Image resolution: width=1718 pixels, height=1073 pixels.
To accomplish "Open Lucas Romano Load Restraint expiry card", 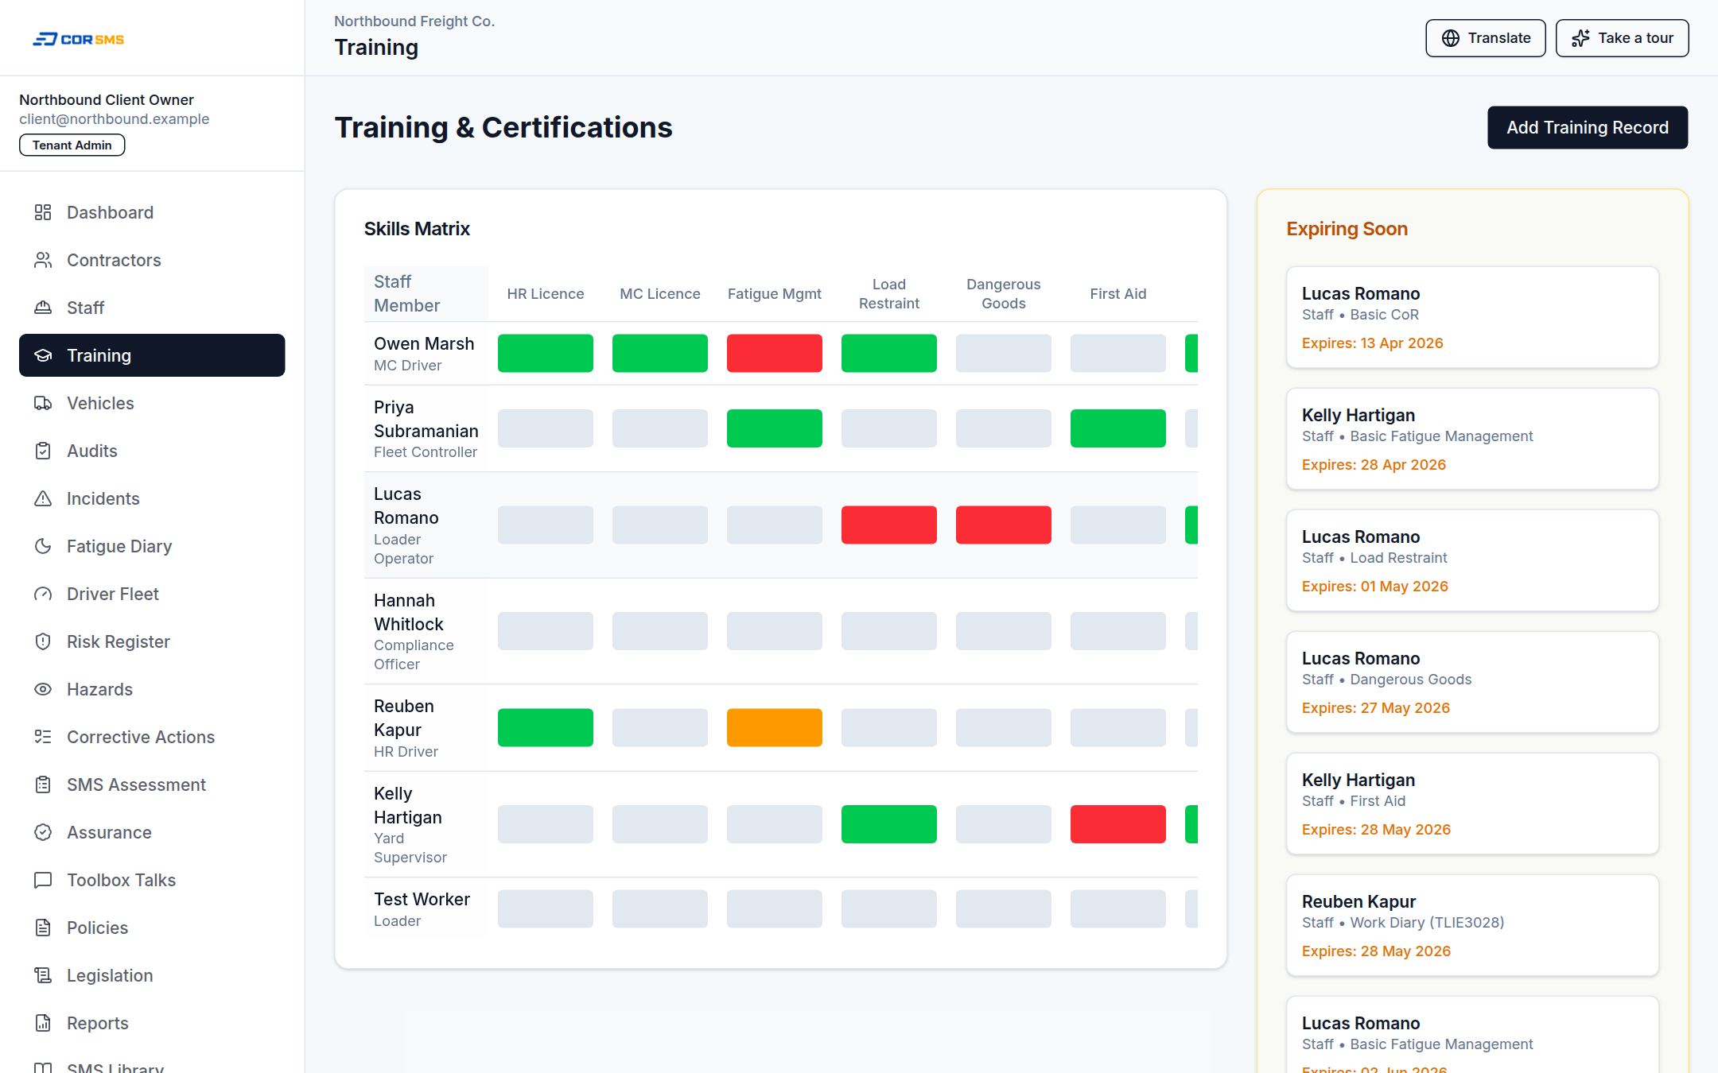I will tap(1472, 560).
